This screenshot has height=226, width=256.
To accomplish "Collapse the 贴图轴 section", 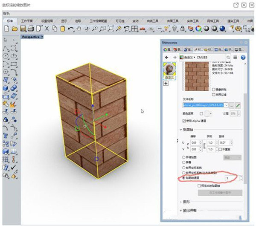I will pyautogui.click(x=181, y=130).
